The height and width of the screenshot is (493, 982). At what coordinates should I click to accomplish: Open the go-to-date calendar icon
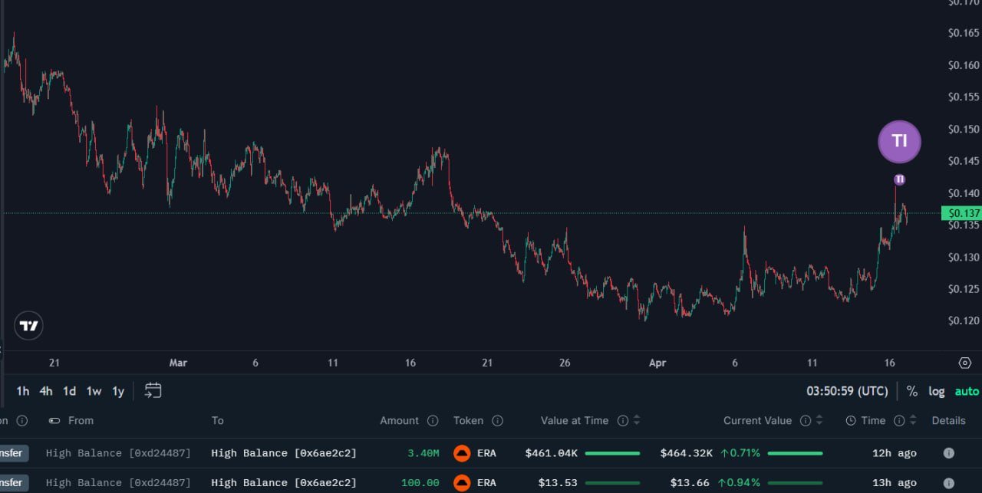[153, 391]
